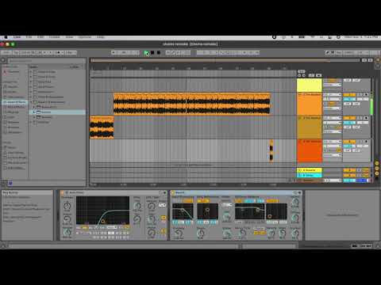Click the Reverb bottom-right Dry/Wet knob
This screenshot has width=381, height=285.
pyautogui.click(x=295, y=233)
